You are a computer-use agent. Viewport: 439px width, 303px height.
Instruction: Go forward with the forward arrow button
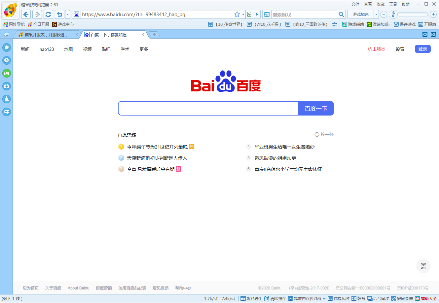(x=37, y=15)
